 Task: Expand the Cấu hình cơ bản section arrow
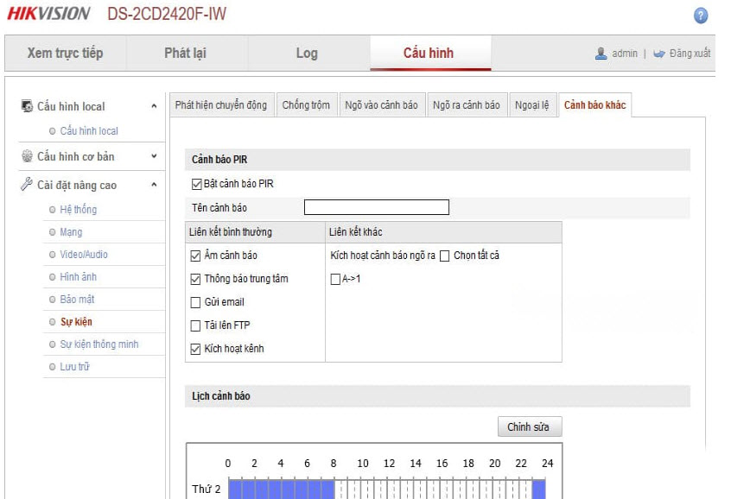(x=154, y=156)
